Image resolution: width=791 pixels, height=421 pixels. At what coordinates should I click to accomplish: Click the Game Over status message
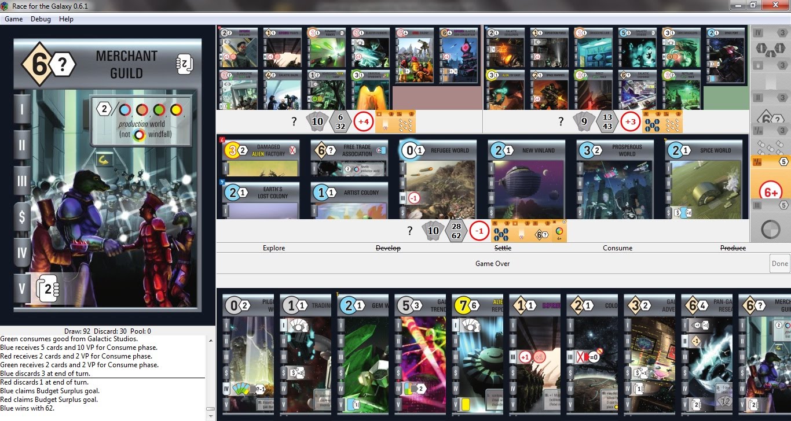(492, 264)
